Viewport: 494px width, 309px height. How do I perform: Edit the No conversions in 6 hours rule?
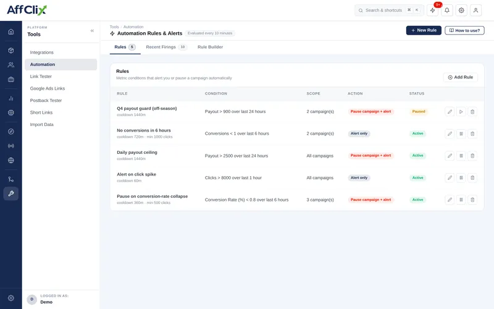450,133
